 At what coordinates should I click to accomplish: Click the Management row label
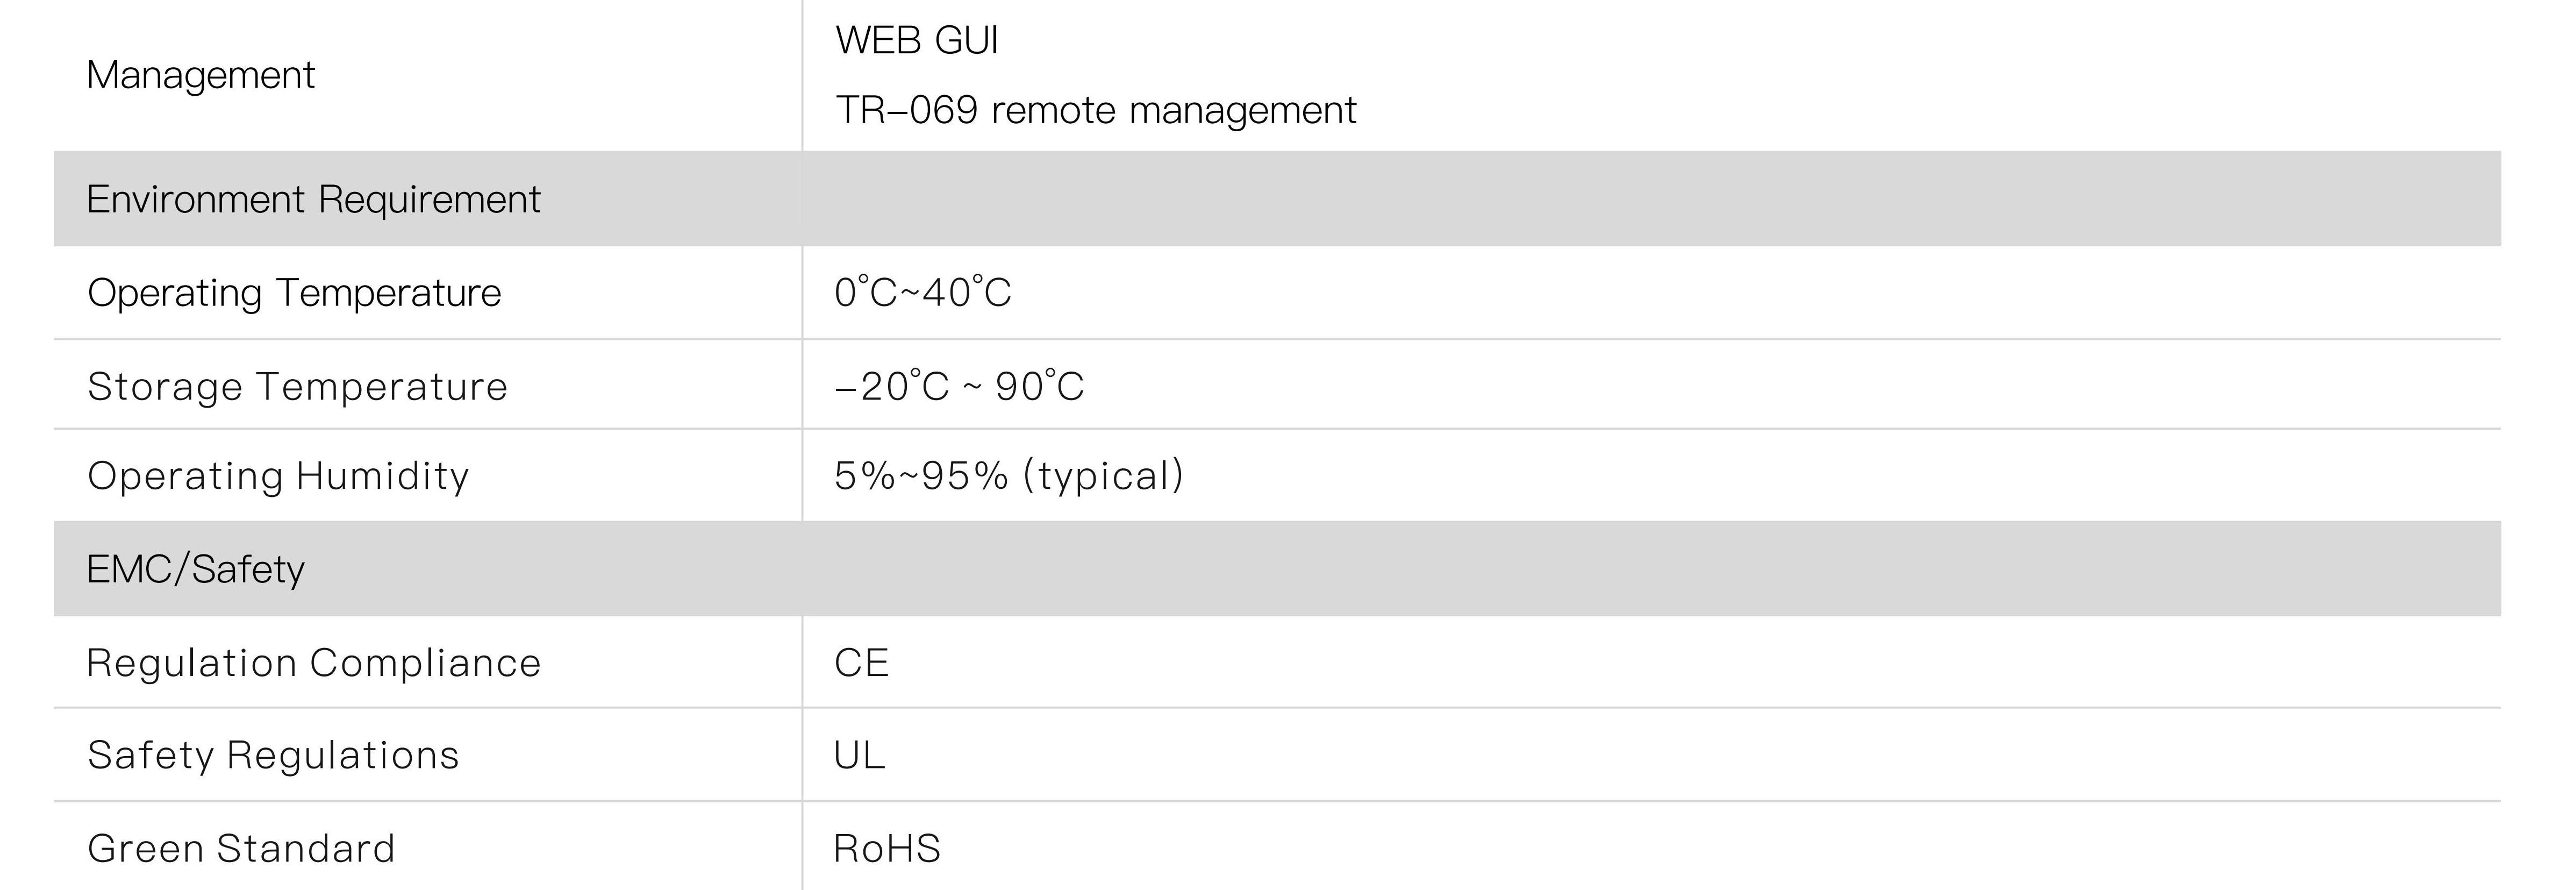tap(201, 76)
